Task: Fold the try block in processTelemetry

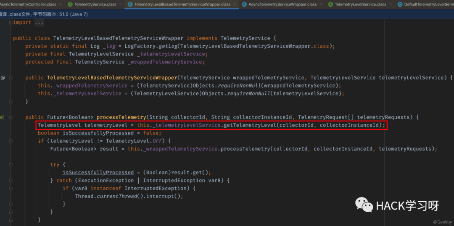Action: pos(11,165)
